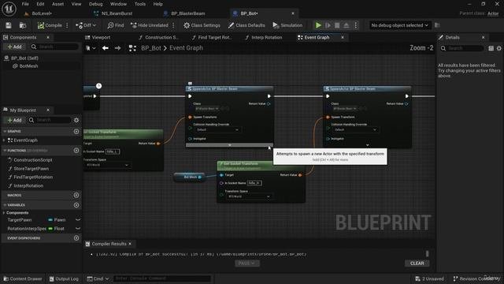
Task: Add a new graph with plus icon
Action: (x=76, y=132)
